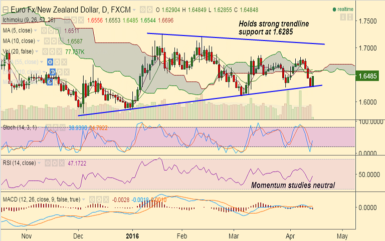Click MA 10 value 1.6587
Image resolution: width=385 pixels, height=241 pixels.
coord(75,41)
